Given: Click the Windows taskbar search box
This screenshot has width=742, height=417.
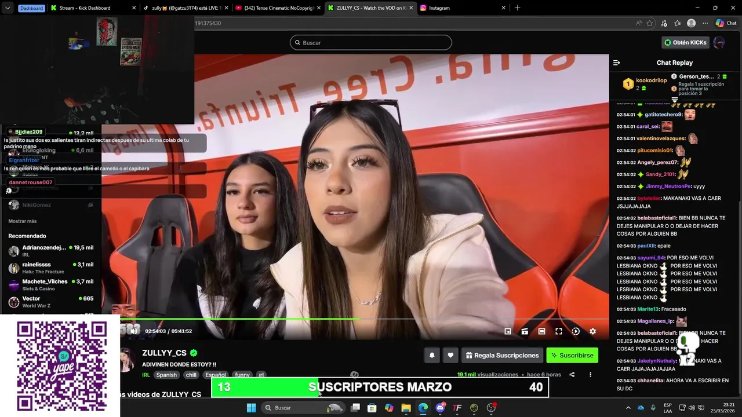Looking at the screenshot, I should tap(303, 408).
